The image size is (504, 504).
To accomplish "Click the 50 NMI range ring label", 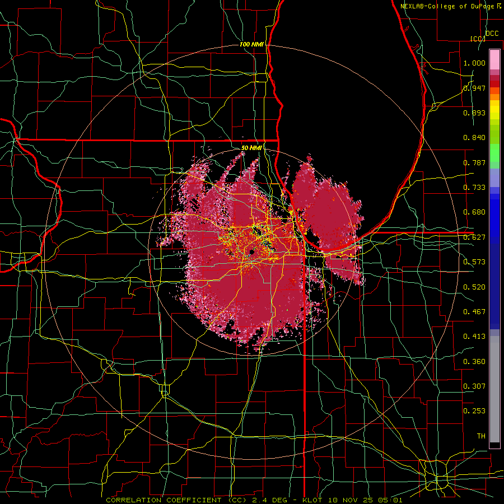I will click(x=251, y=148).
